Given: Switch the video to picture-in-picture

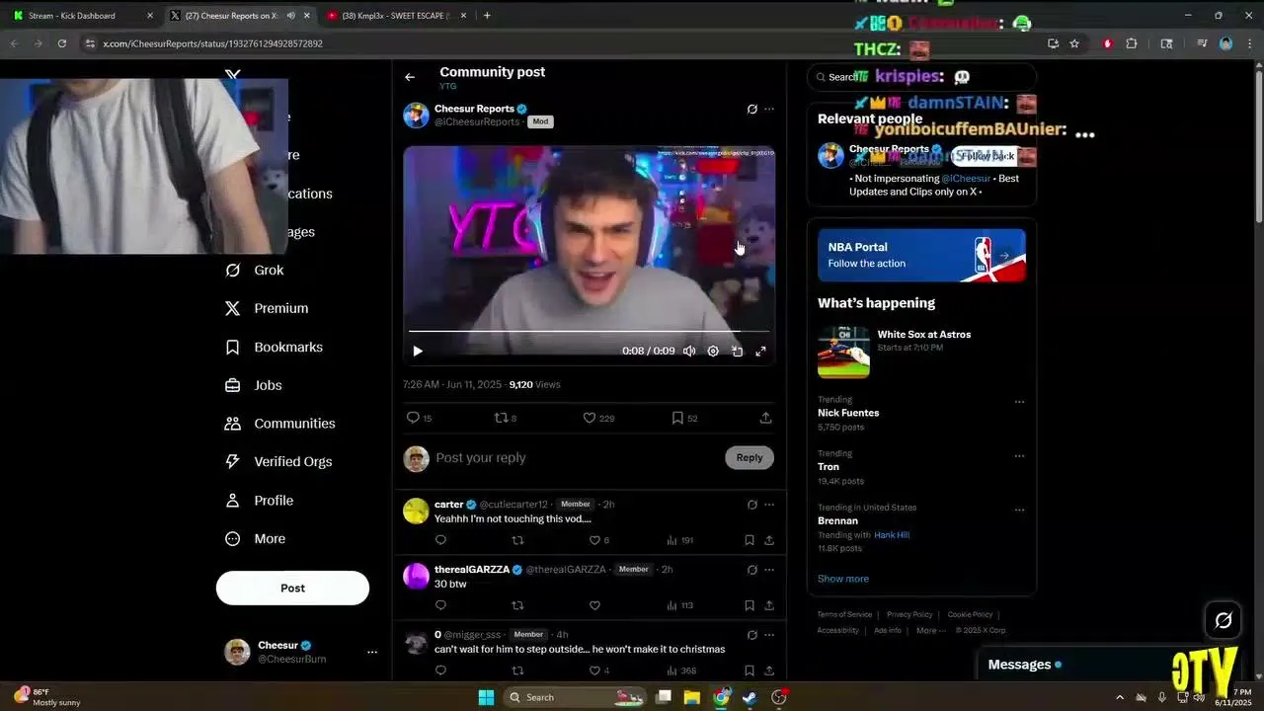Looking at the screenshot, I should [x=737, y=351].
